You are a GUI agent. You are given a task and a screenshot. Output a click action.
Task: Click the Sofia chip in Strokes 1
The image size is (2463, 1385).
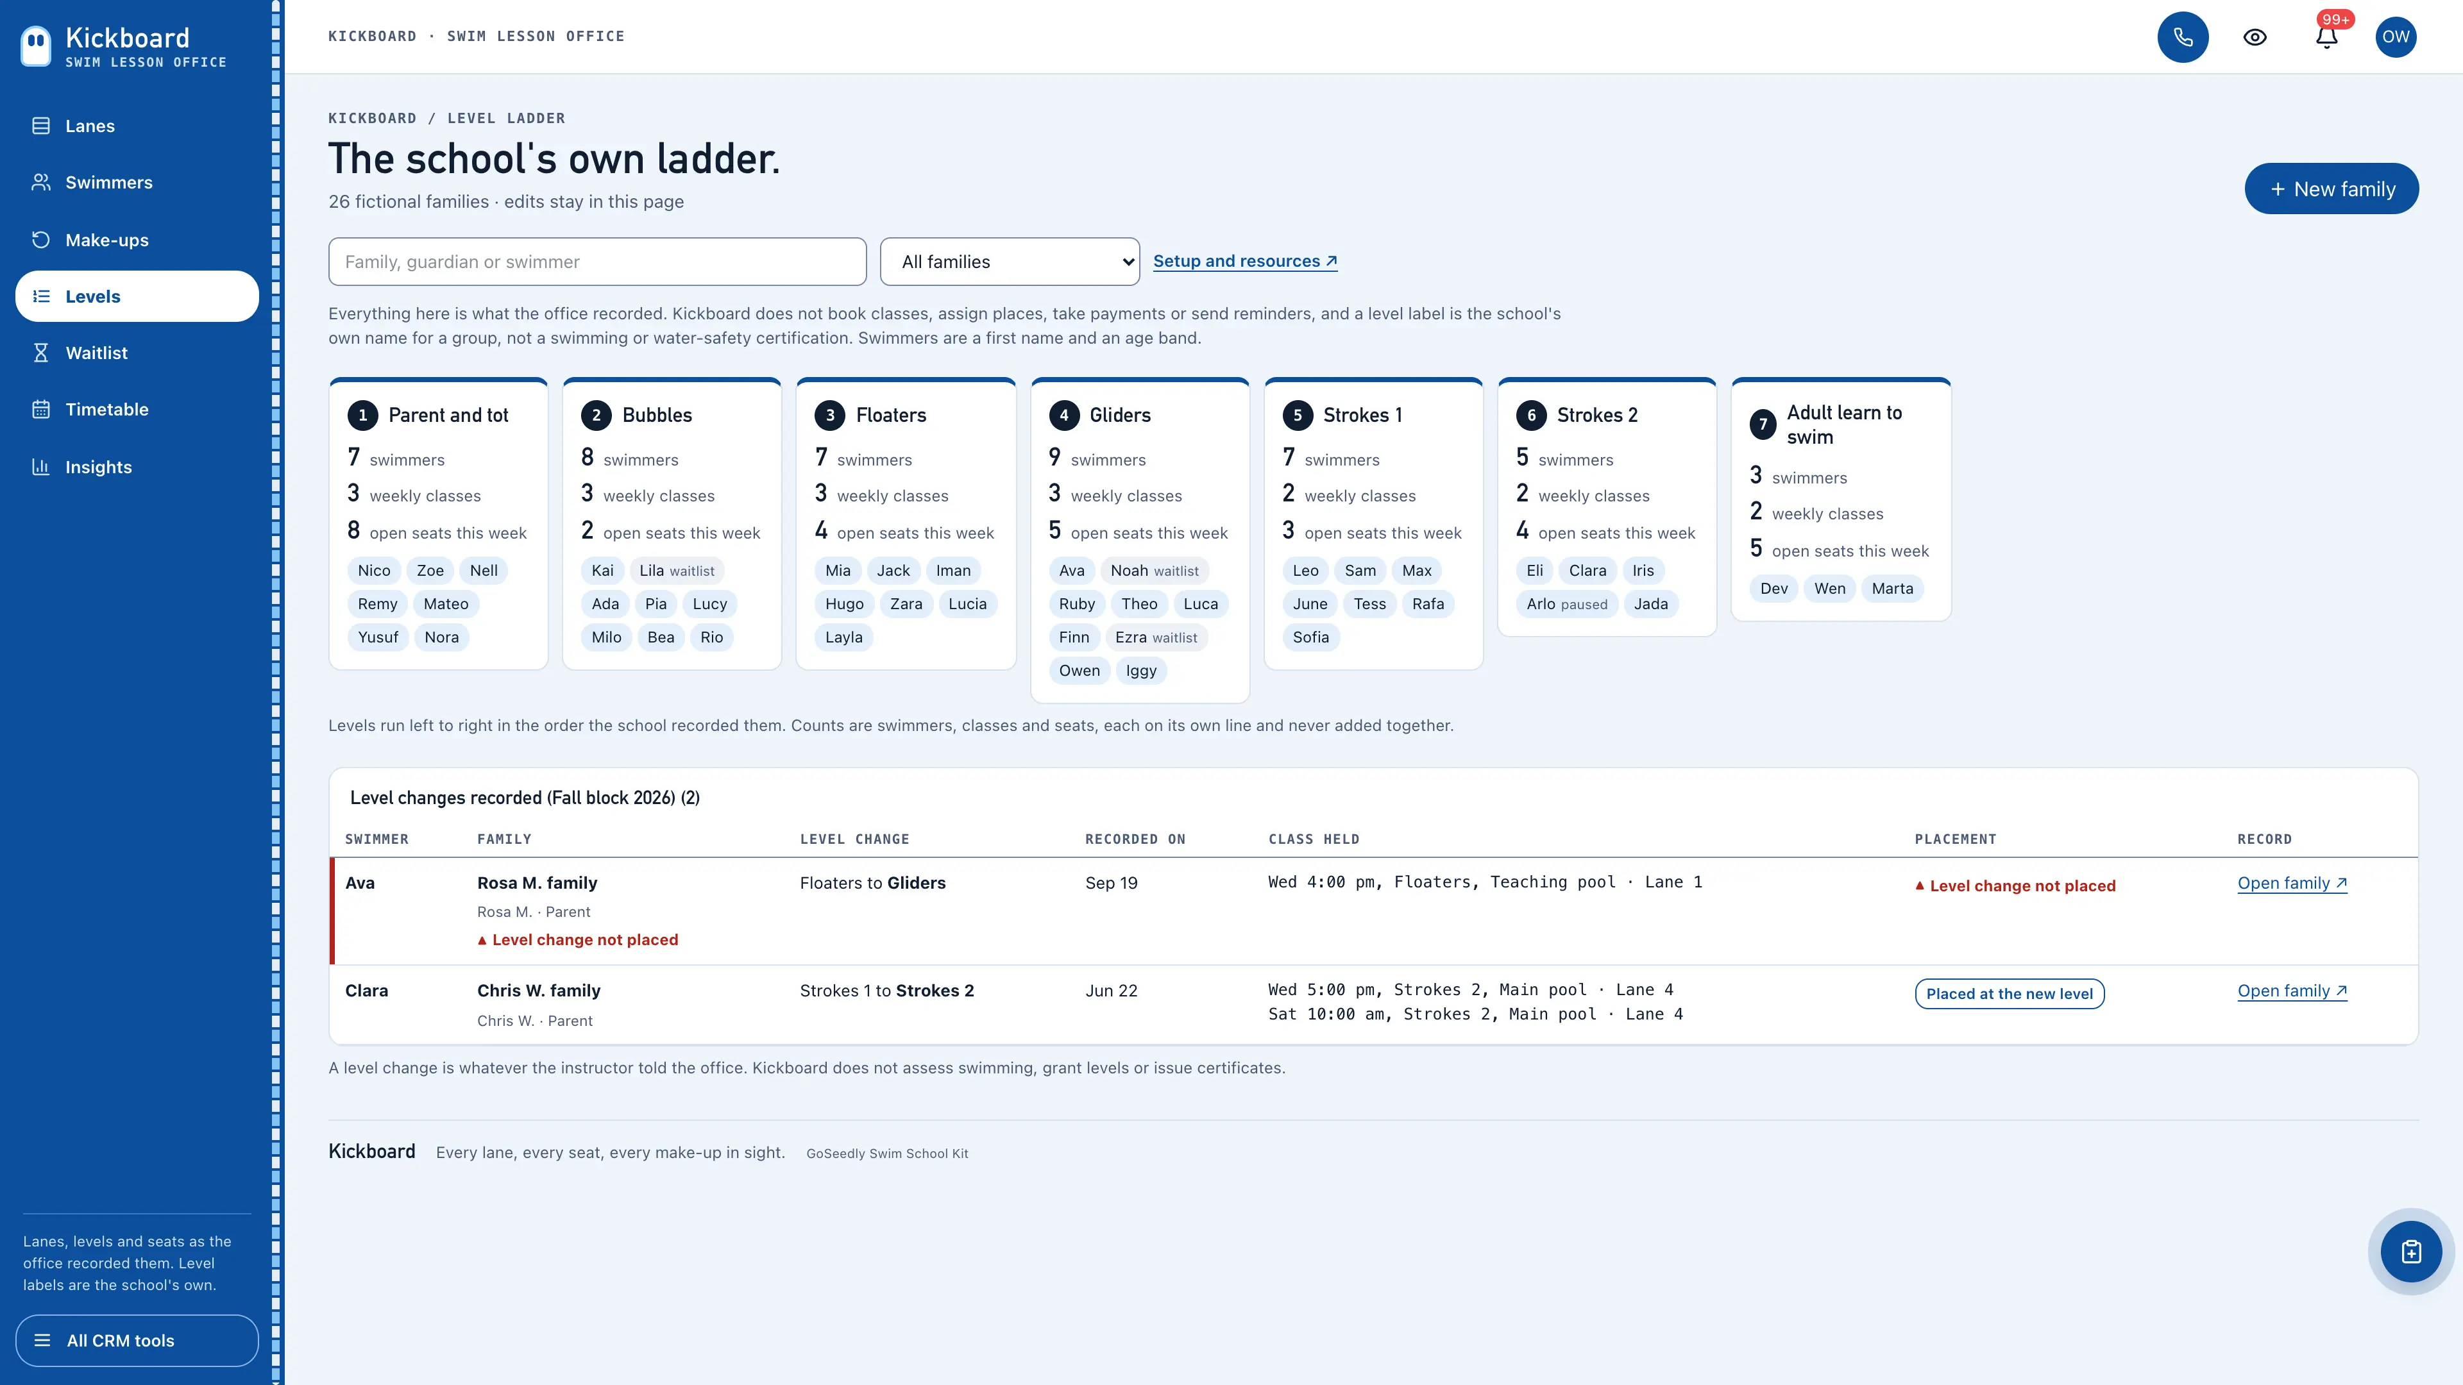(x=1311, y=637)
